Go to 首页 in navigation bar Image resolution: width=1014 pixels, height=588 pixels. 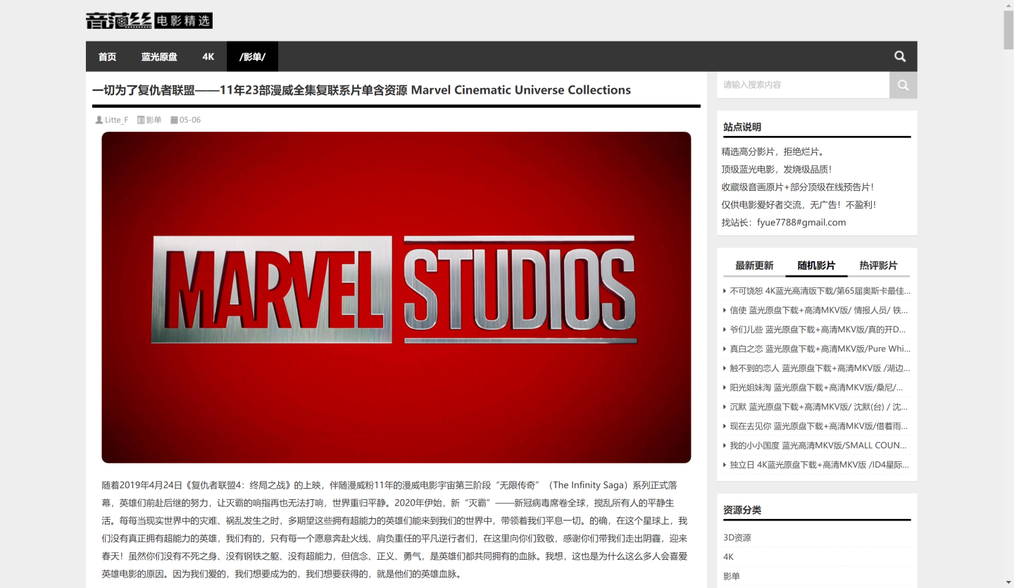pyautogui.click(x=107, y=56)
